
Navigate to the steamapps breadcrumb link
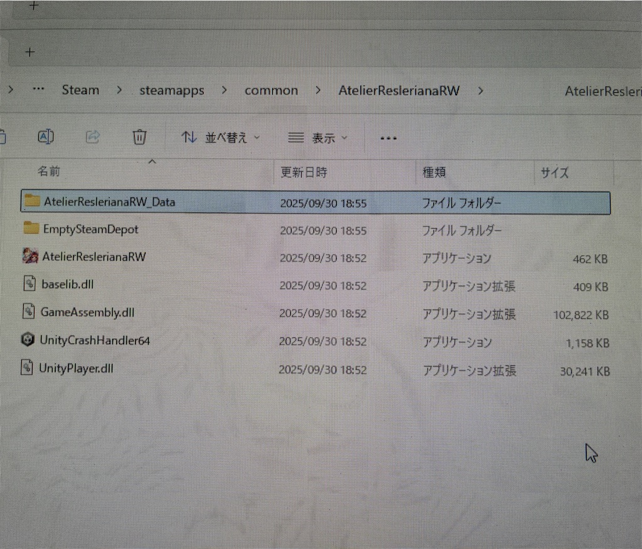[x=171, y=90]
